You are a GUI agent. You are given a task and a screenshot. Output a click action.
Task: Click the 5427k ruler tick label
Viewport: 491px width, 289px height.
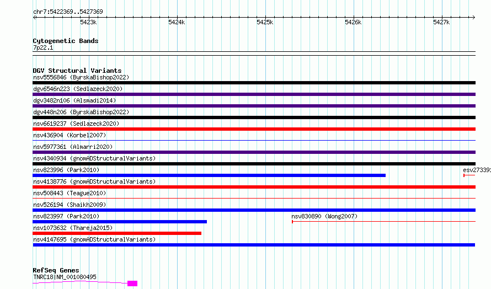click(x=441, y=22)
